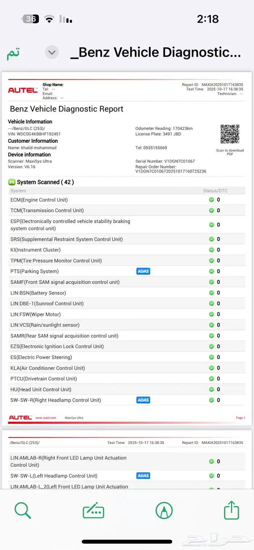Open the Markup pen tool
254x550 pixels.
164,510
